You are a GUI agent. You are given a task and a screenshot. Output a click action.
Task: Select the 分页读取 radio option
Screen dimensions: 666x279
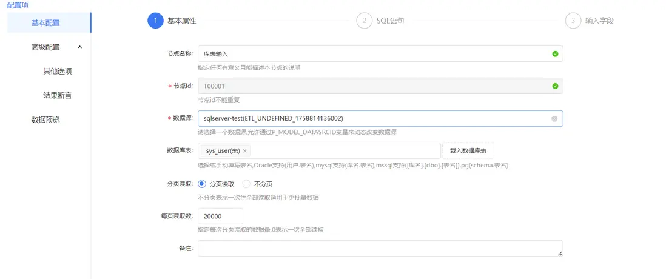coord(202,184)
